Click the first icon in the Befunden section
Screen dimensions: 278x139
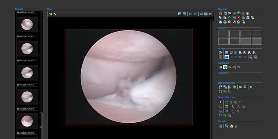coord(220,126)
